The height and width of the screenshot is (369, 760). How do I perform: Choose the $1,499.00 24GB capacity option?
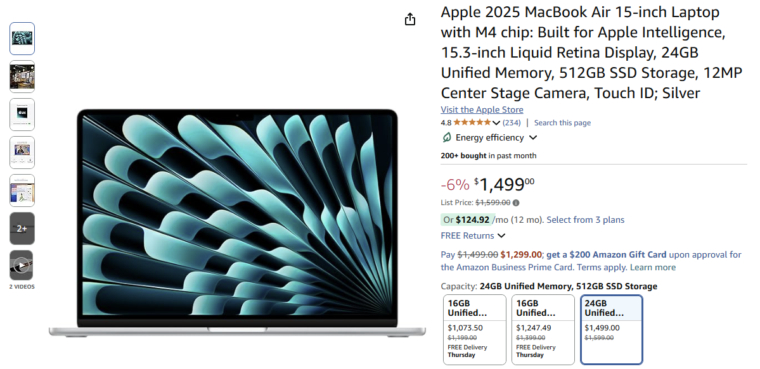pos(612,330)
